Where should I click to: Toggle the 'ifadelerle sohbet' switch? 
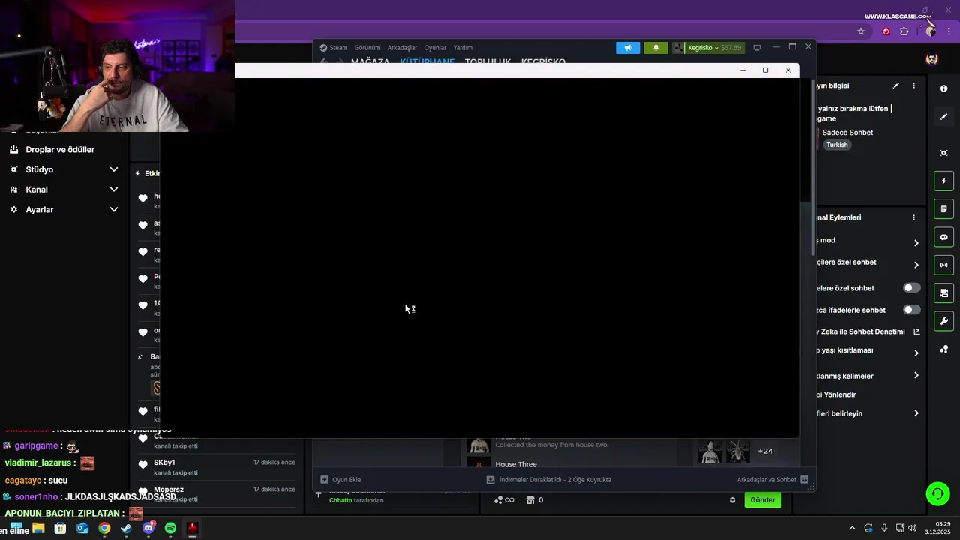click(911, 310)
